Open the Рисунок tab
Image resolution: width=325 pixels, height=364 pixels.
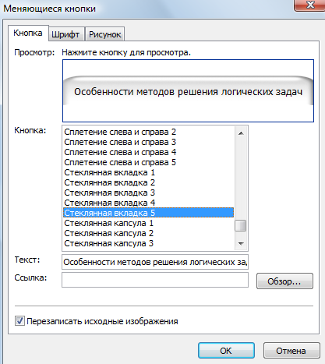(105, 34)
